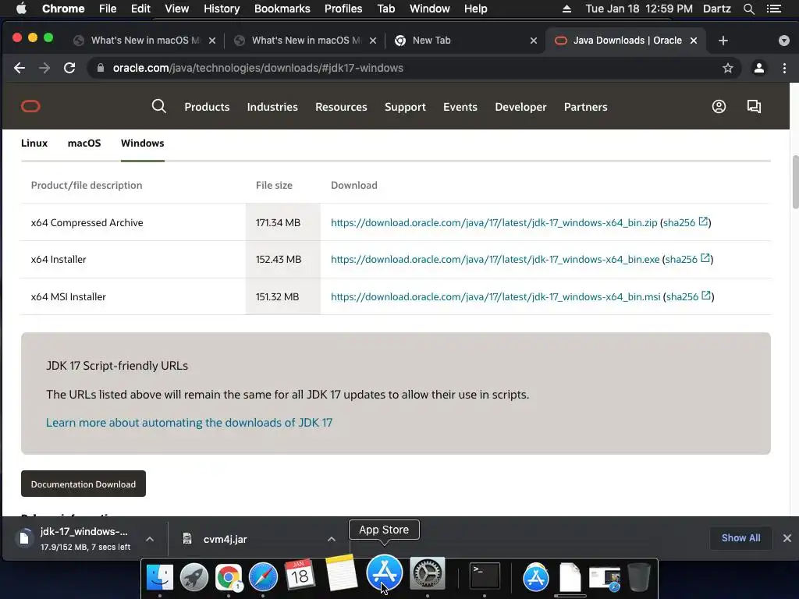Open System Preferences from the dock
The image size is (799, 599).
(428, 574)
